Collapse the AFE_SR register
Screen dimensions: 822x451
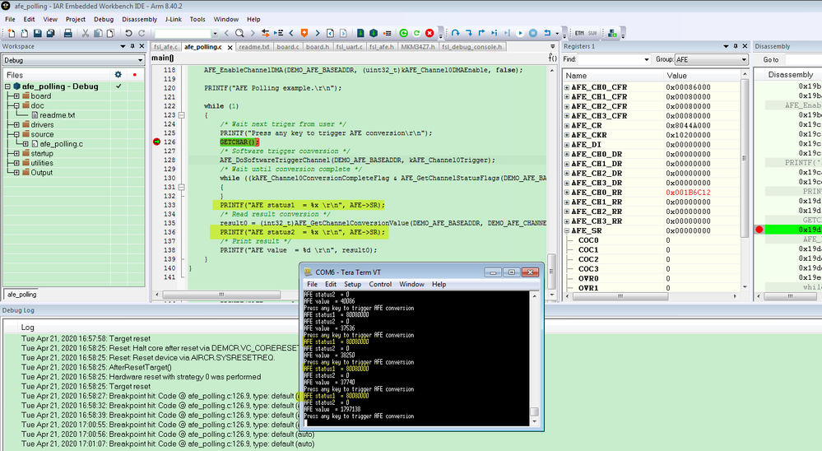click(567, 230)
